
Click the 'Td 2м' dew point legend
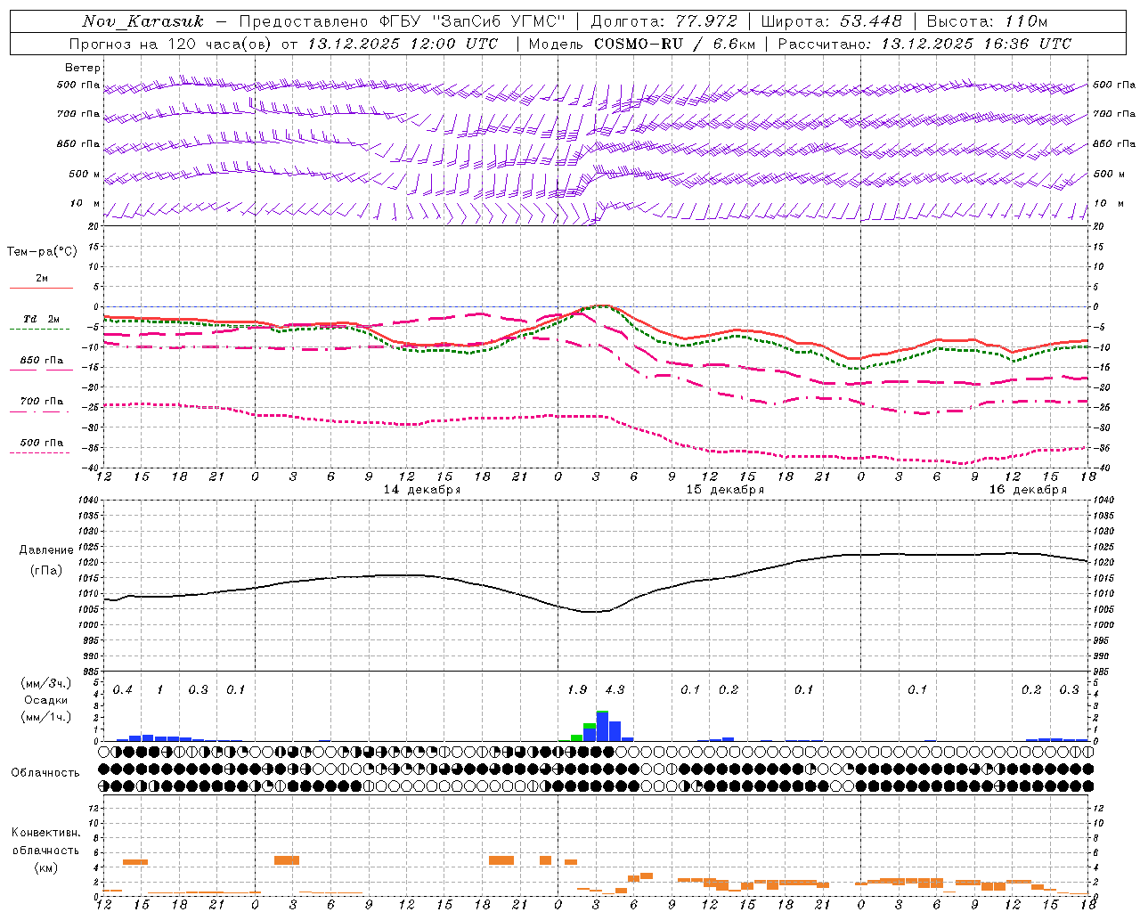click(41, 319)
